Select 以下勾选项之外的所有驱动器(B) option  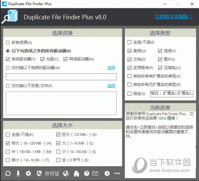coord(8,51)
